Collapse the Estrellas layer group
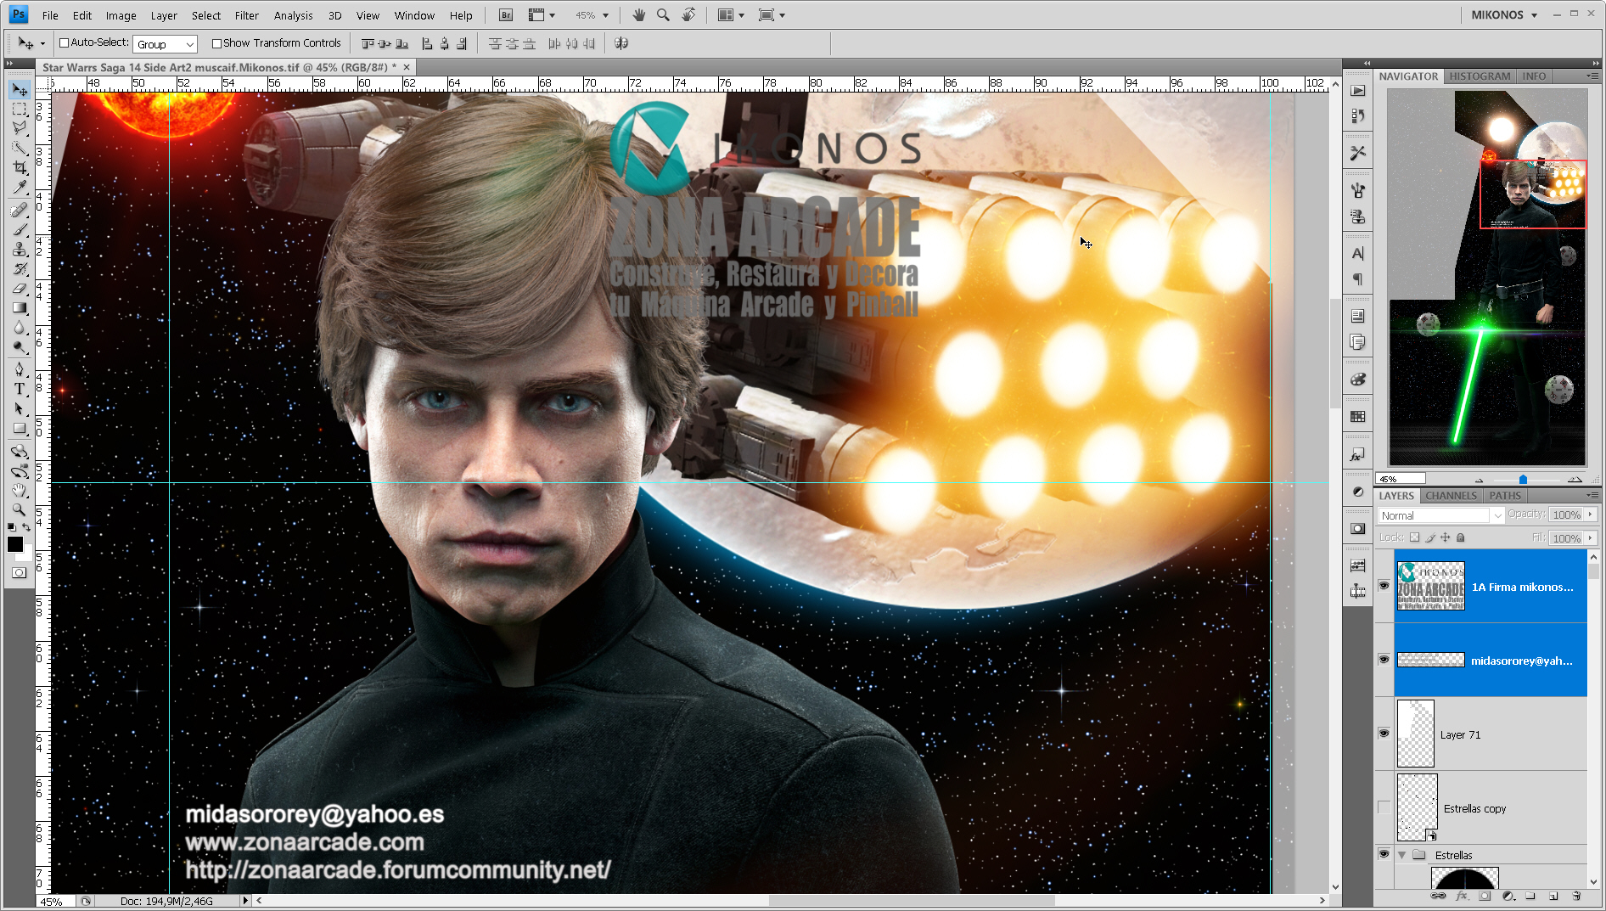 (x=1402, y=855)
